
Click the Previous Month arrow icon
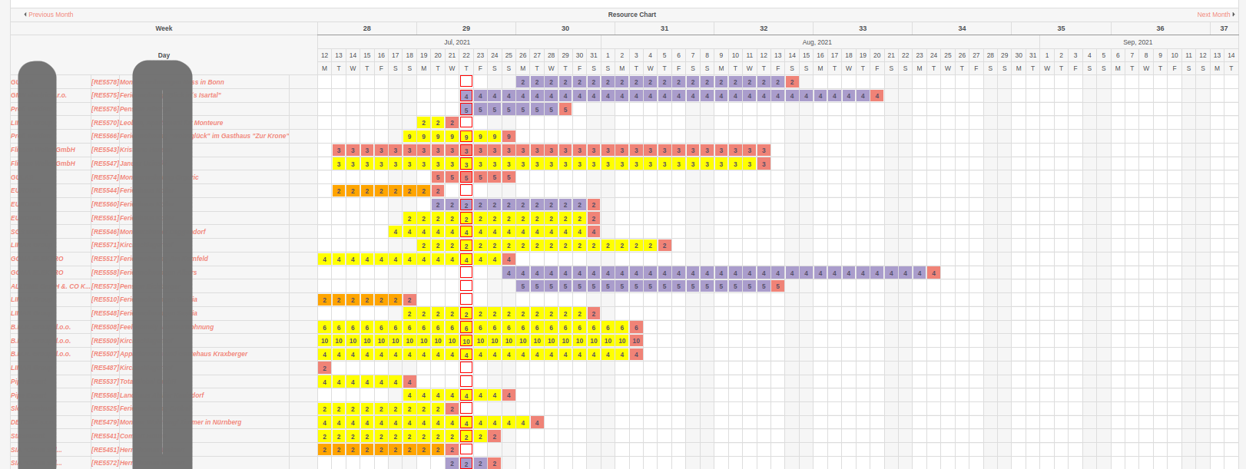[x=25, y=15]
